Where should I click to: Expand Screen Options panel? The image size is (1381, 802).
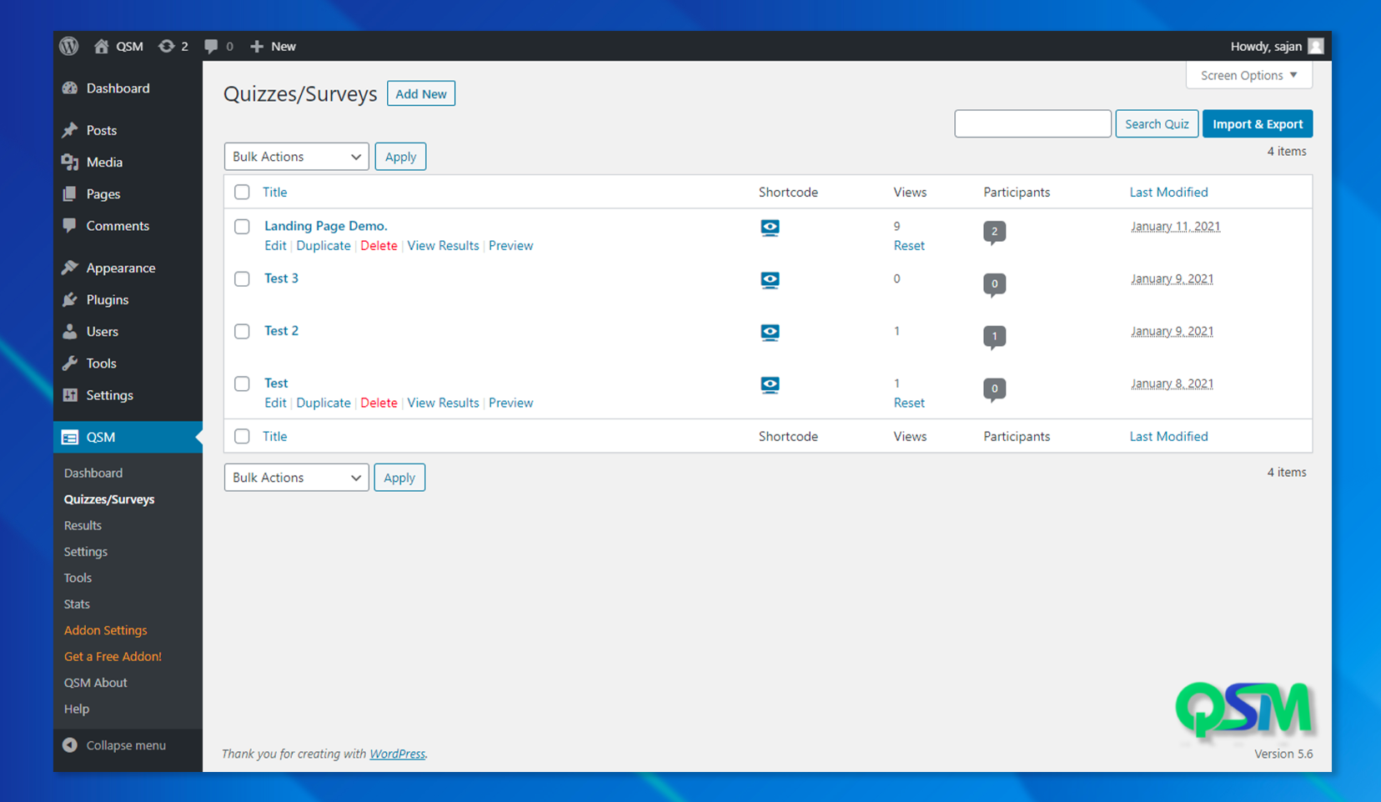1248,75
